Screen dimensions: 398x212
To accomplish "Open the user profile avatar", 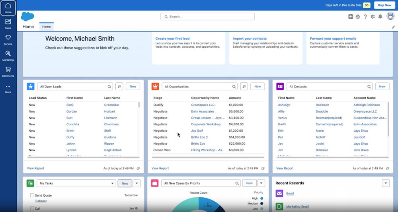I will point(390,16).
